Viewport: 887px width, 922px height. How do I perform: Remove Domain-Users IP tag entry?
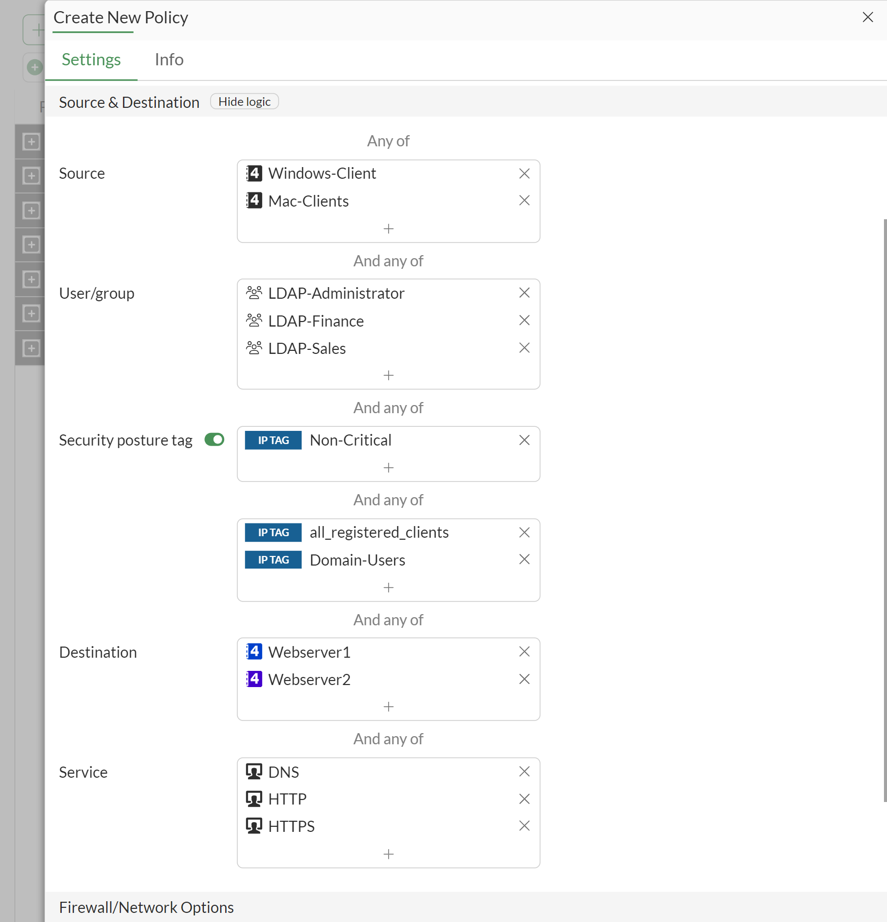[x=524, y=559]
